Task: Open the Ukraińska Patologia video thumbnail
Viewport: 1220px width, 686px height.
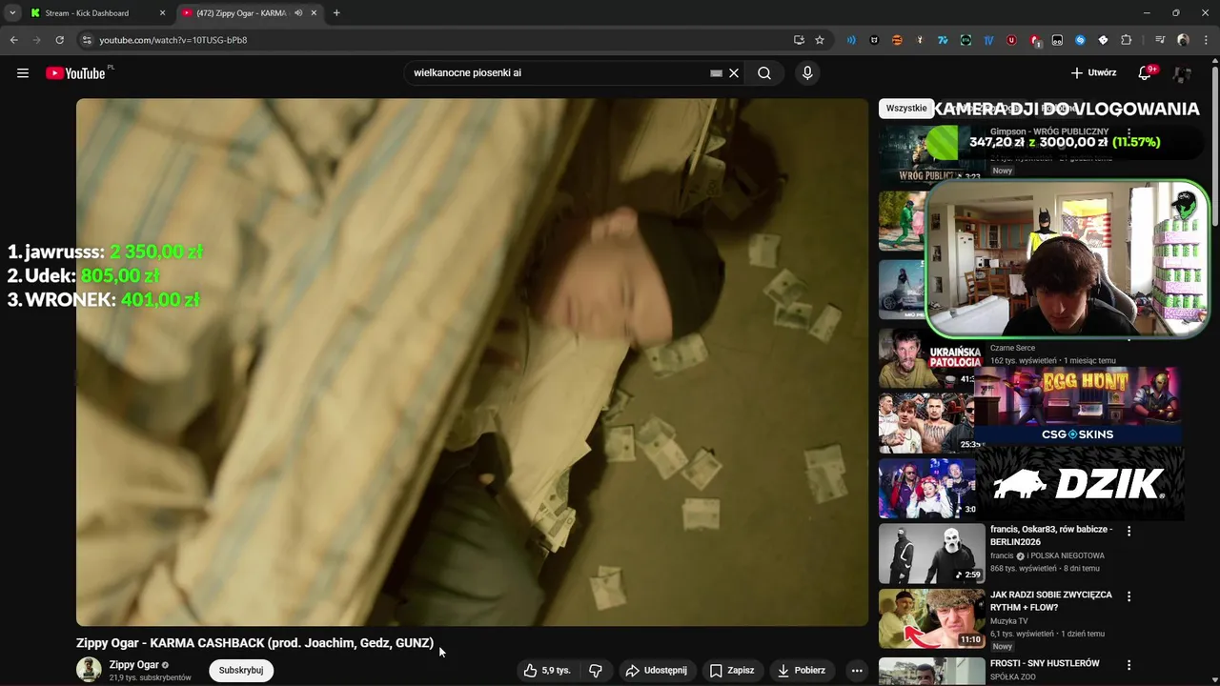Action: click(929, 358)
